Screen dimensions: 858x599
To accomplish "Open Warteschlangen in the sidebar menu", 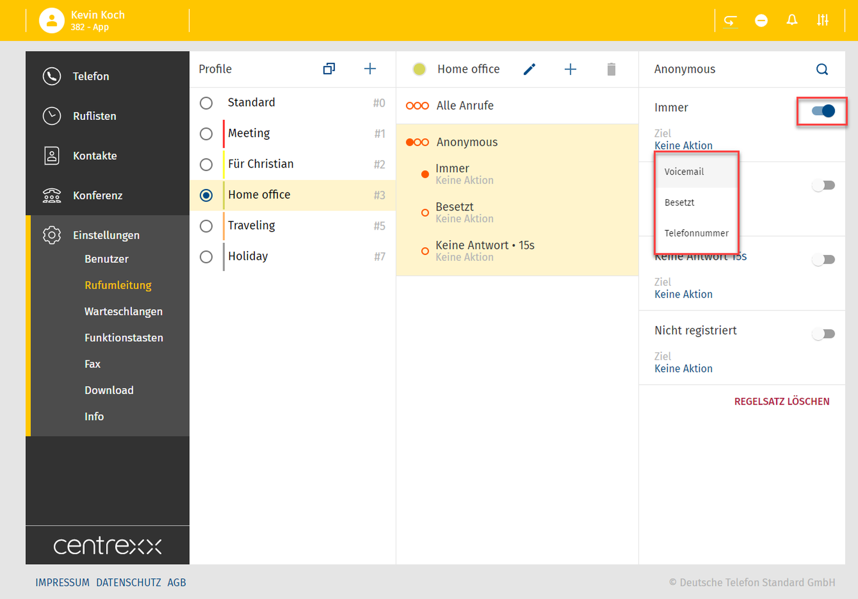I will point(123,312).
